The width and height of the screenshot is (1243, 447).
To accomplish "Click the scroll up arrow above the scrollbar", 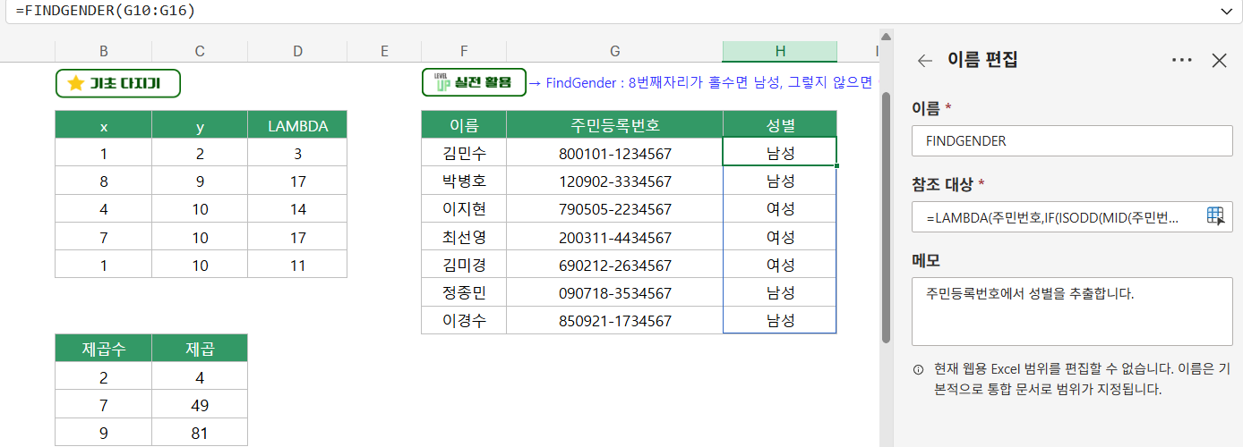I will pos(886,36).
